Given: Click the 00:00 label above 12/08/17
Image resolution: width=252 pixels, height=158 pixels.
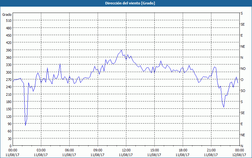Looking at the screenshot, I should coord(239,150).
